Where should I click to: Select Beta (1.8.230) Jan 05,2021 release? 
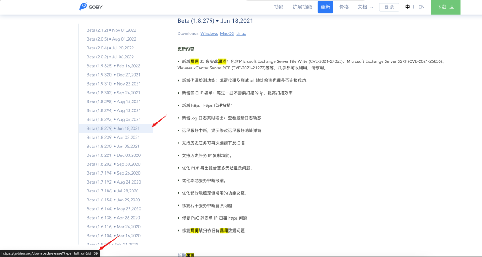coord(113,146)
